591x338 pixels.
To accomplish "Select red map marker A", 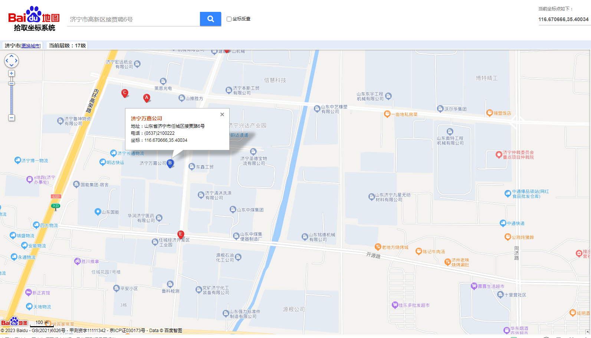I will tap(147, 98).
